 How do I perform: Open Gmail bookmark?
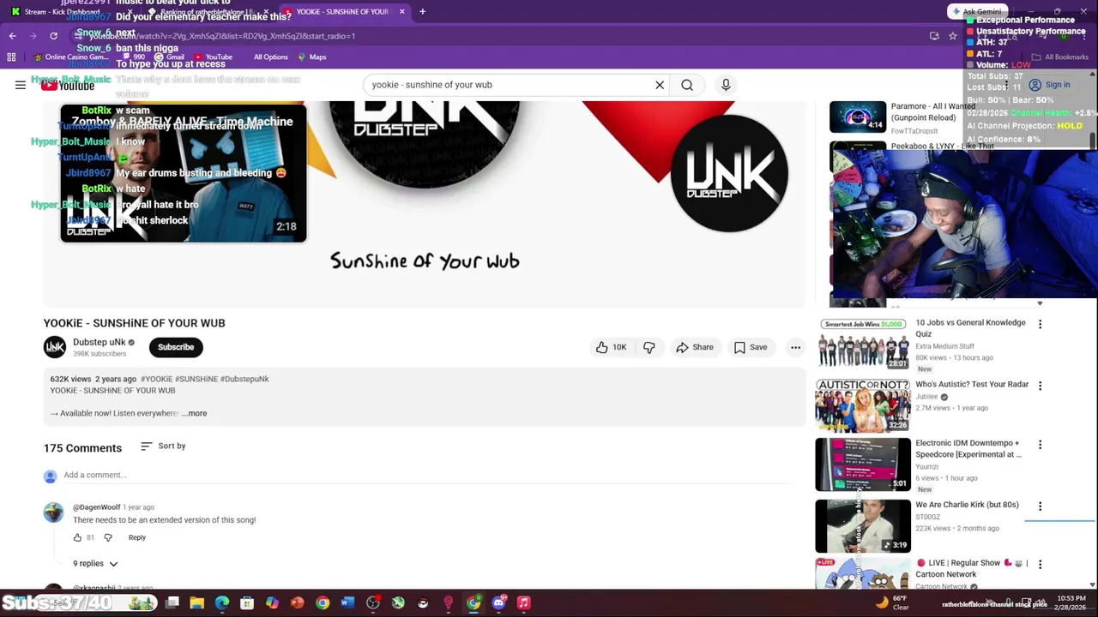[x=169, y=57]
